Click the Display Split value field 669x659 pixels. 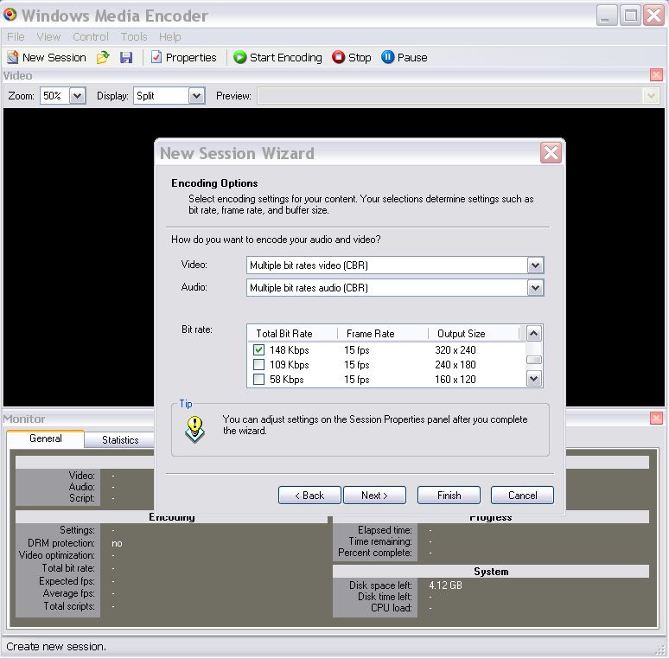(x=161, y=96)
